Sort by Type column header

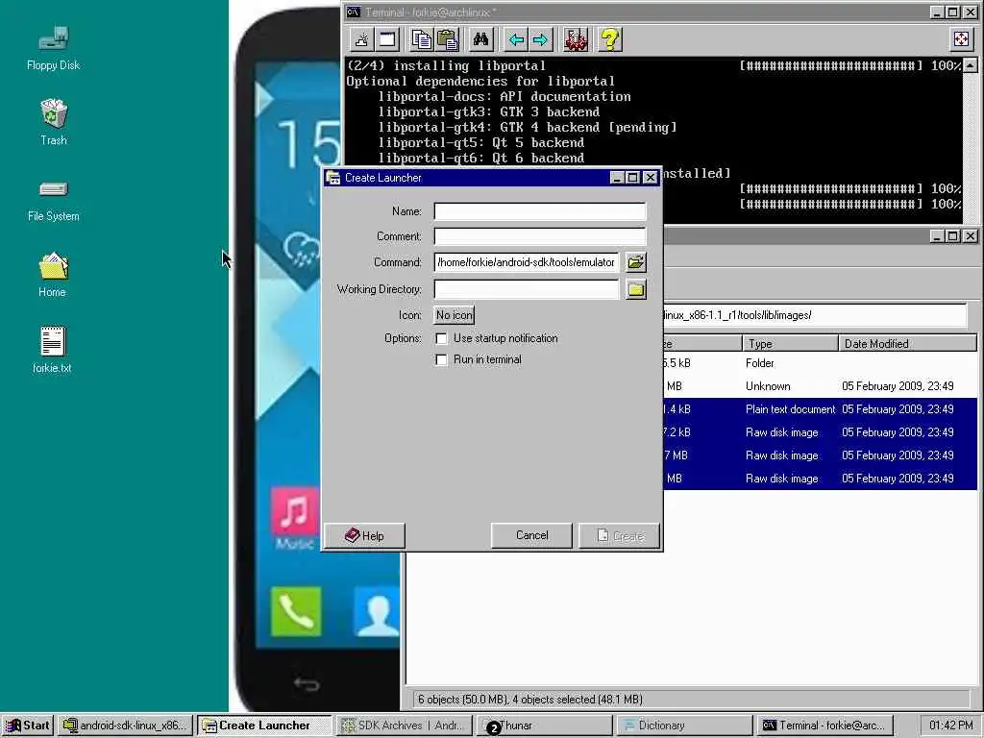click(x=791, y=343)
